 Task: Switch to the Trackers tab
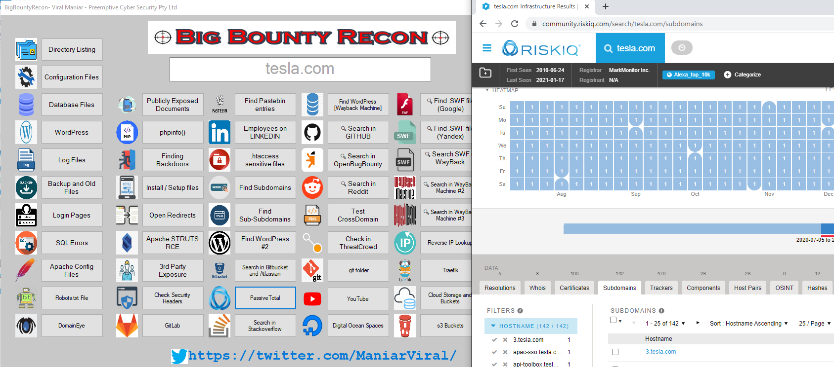coord(661,288)
